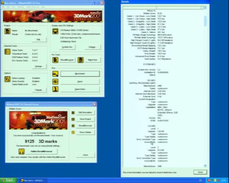Click the taskbar clock
Screen dimensions: 229x183
(224, 180)
